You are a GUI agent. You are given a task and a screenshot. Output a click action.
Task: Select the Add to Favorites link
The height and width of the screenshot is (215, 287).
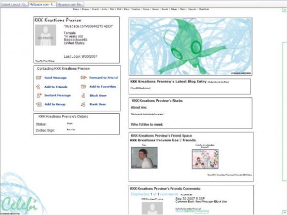[103, 86]
